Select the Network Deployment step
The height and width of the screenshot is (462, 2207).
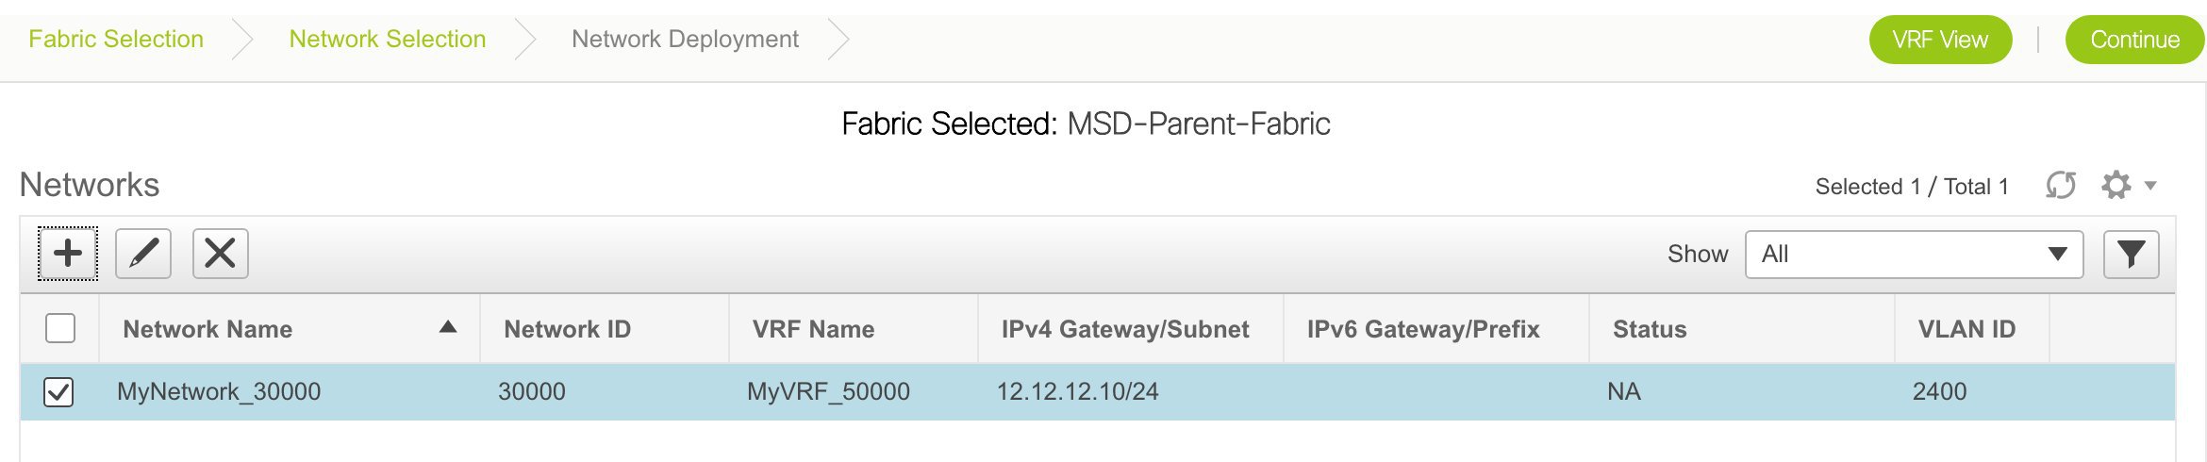(x=685, y=39)
